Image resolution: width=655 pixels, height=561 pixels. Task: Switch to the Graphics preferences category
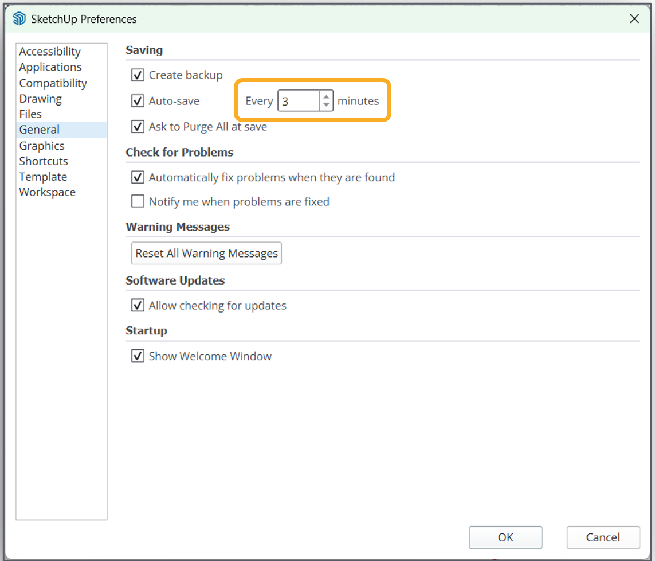coord(42,146)
